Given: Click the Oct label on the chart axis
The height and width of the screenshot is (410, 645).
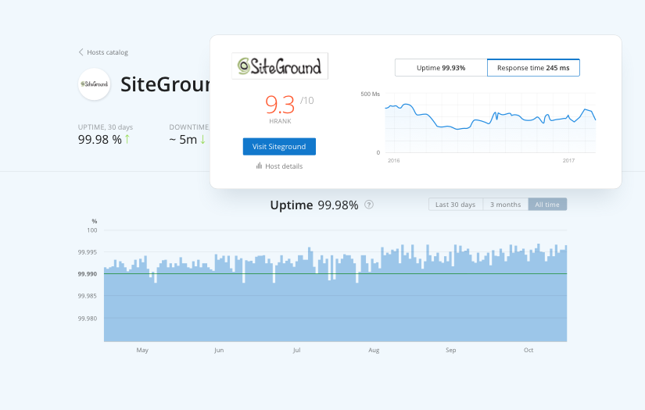Looking at the screenshot, I should coord(529,350).
